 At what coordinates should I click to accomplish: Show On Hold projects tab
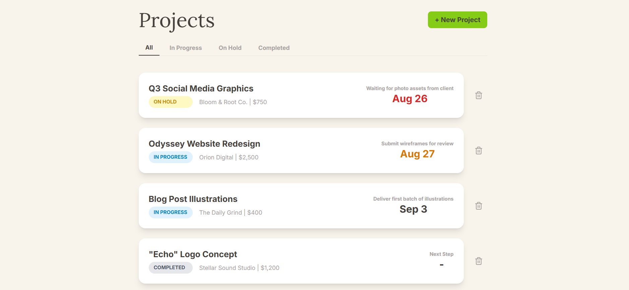click(x=230, y=48)
